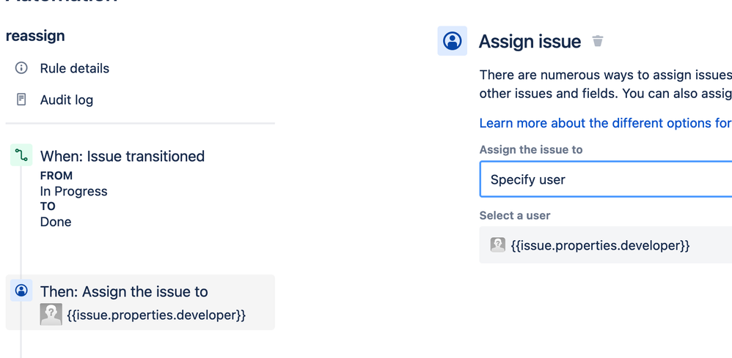Viewport: 732px width, 358px height.
Task: Click the avatar beside the selected user field
Action: [497, 245]
